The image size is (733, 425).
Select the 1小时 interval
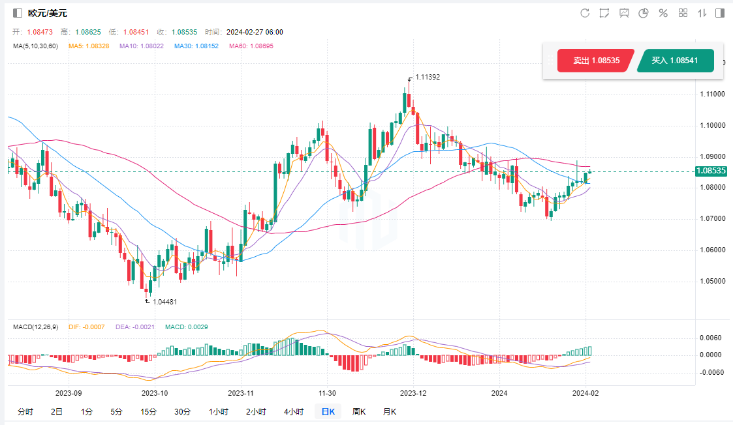coord(219,411)
